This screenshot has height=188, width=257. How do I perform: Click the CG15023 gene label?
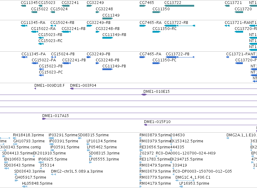[47, 3]
